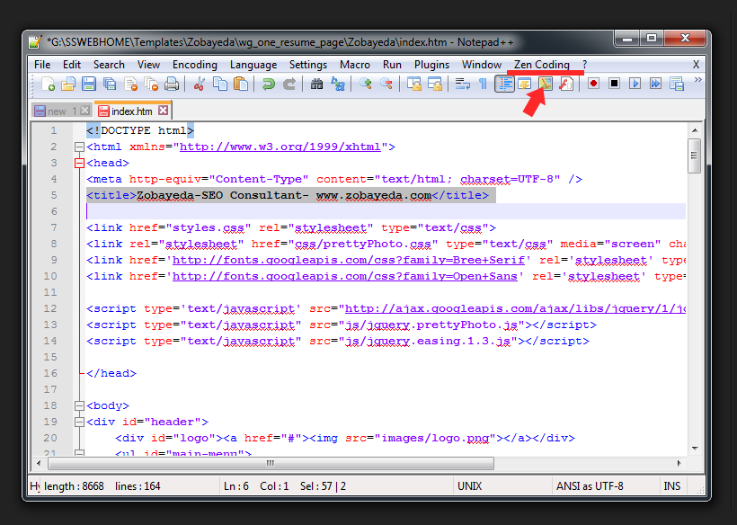Toggle the Indent guide toolbar button
Viewport: 737px width, 525px height.
click(504, 85)
